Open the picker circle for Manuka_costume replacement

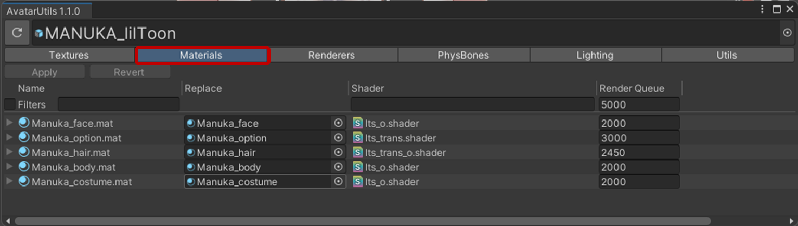click(x=338, y=182)
